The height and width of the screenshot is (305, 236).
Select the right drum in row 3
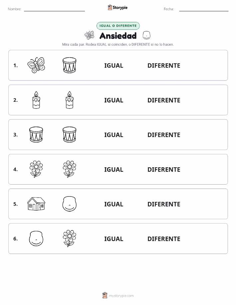[x=70, y=134]
